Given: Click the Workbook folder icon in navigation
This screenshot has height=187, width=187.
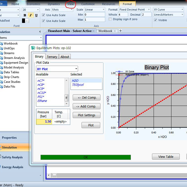Looking at the screenshot, I should coord(1,44).
